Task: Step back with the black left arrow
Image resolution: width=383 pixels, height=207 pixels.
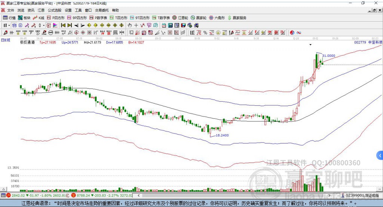Action: click(x=76, y=25)
